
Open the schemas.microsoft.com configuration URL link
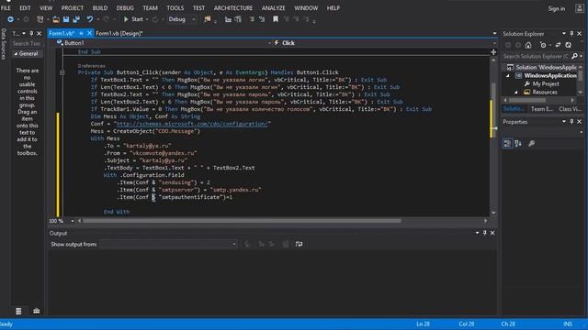coord(192,124)
